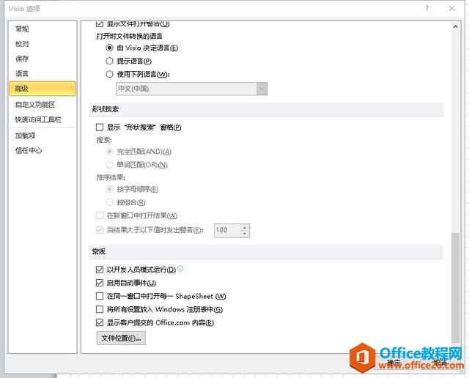Open the 校对 options category
The width and height of the screenshot is (469, 378).
(22, 44)
